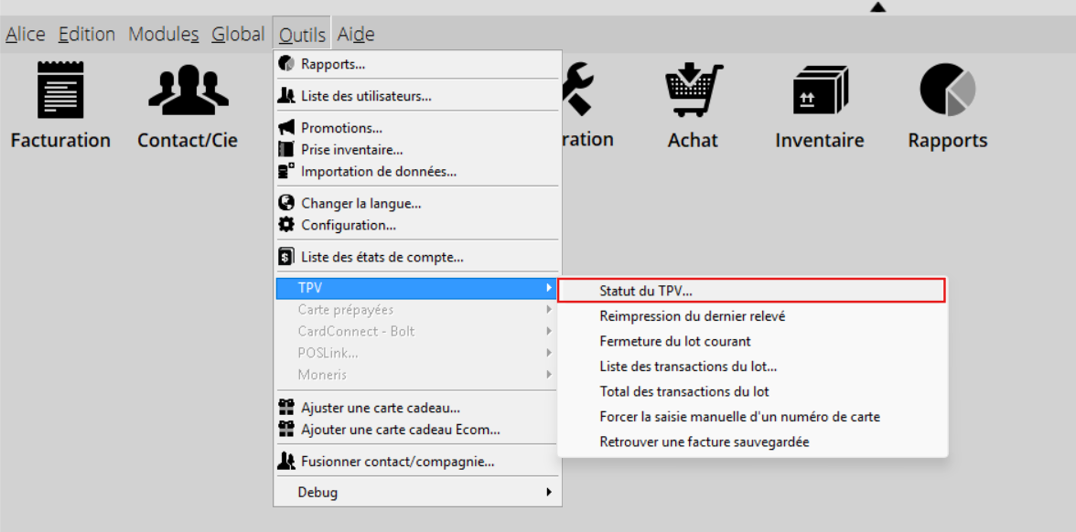
Task: Open the Facturation module icon
Action: coord(60,90)
